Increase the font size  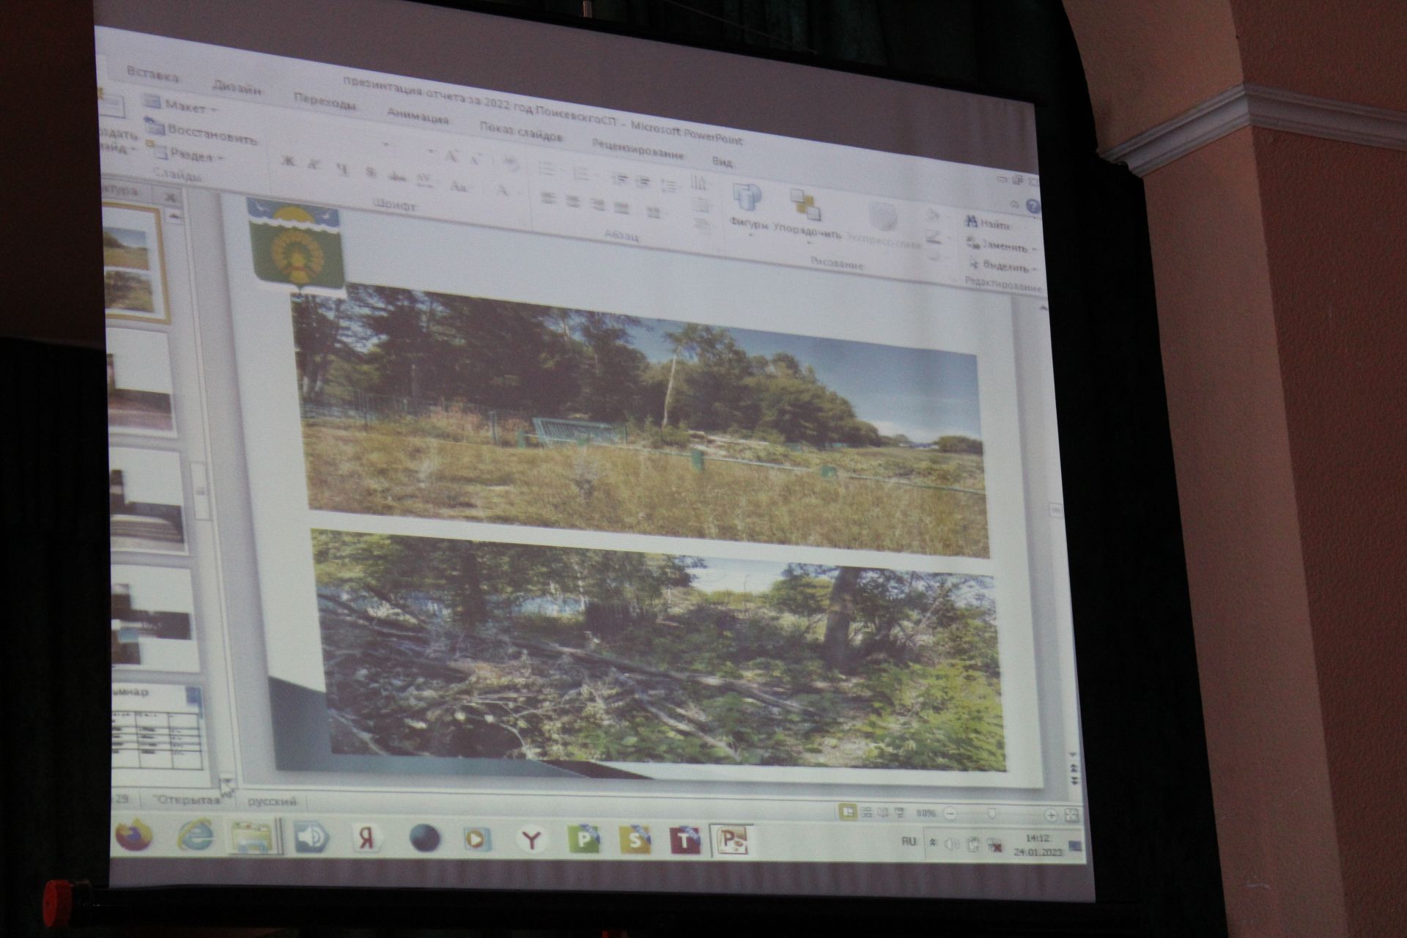tap(452, 155)
